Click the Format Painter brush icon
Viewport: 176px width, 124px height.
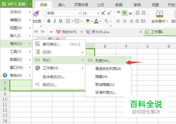[36, 14]
